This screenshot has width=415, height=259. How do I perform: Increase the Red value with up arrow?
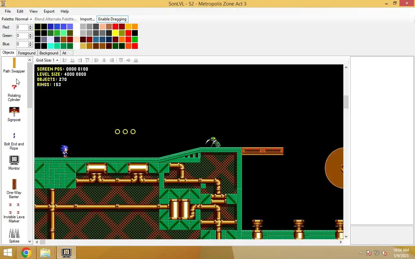tap(30, 26)
